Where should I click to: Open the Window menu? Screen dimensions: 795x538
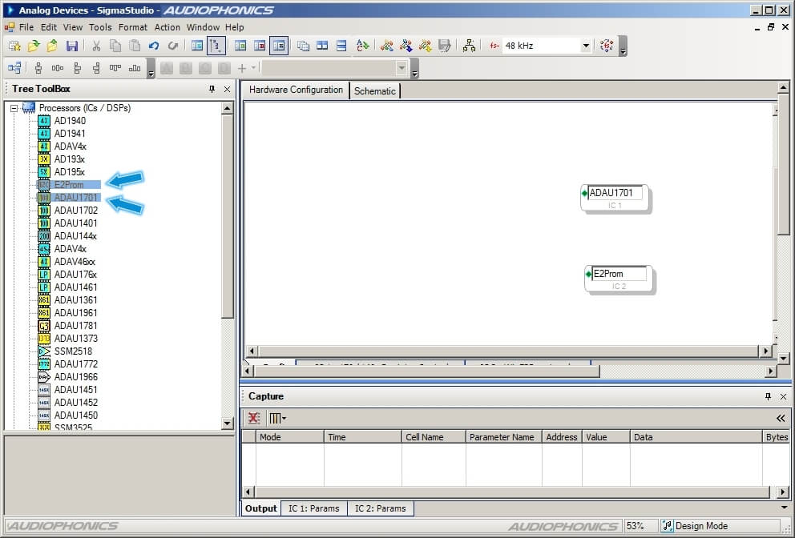pyautogui.click(x=203, y=27)
